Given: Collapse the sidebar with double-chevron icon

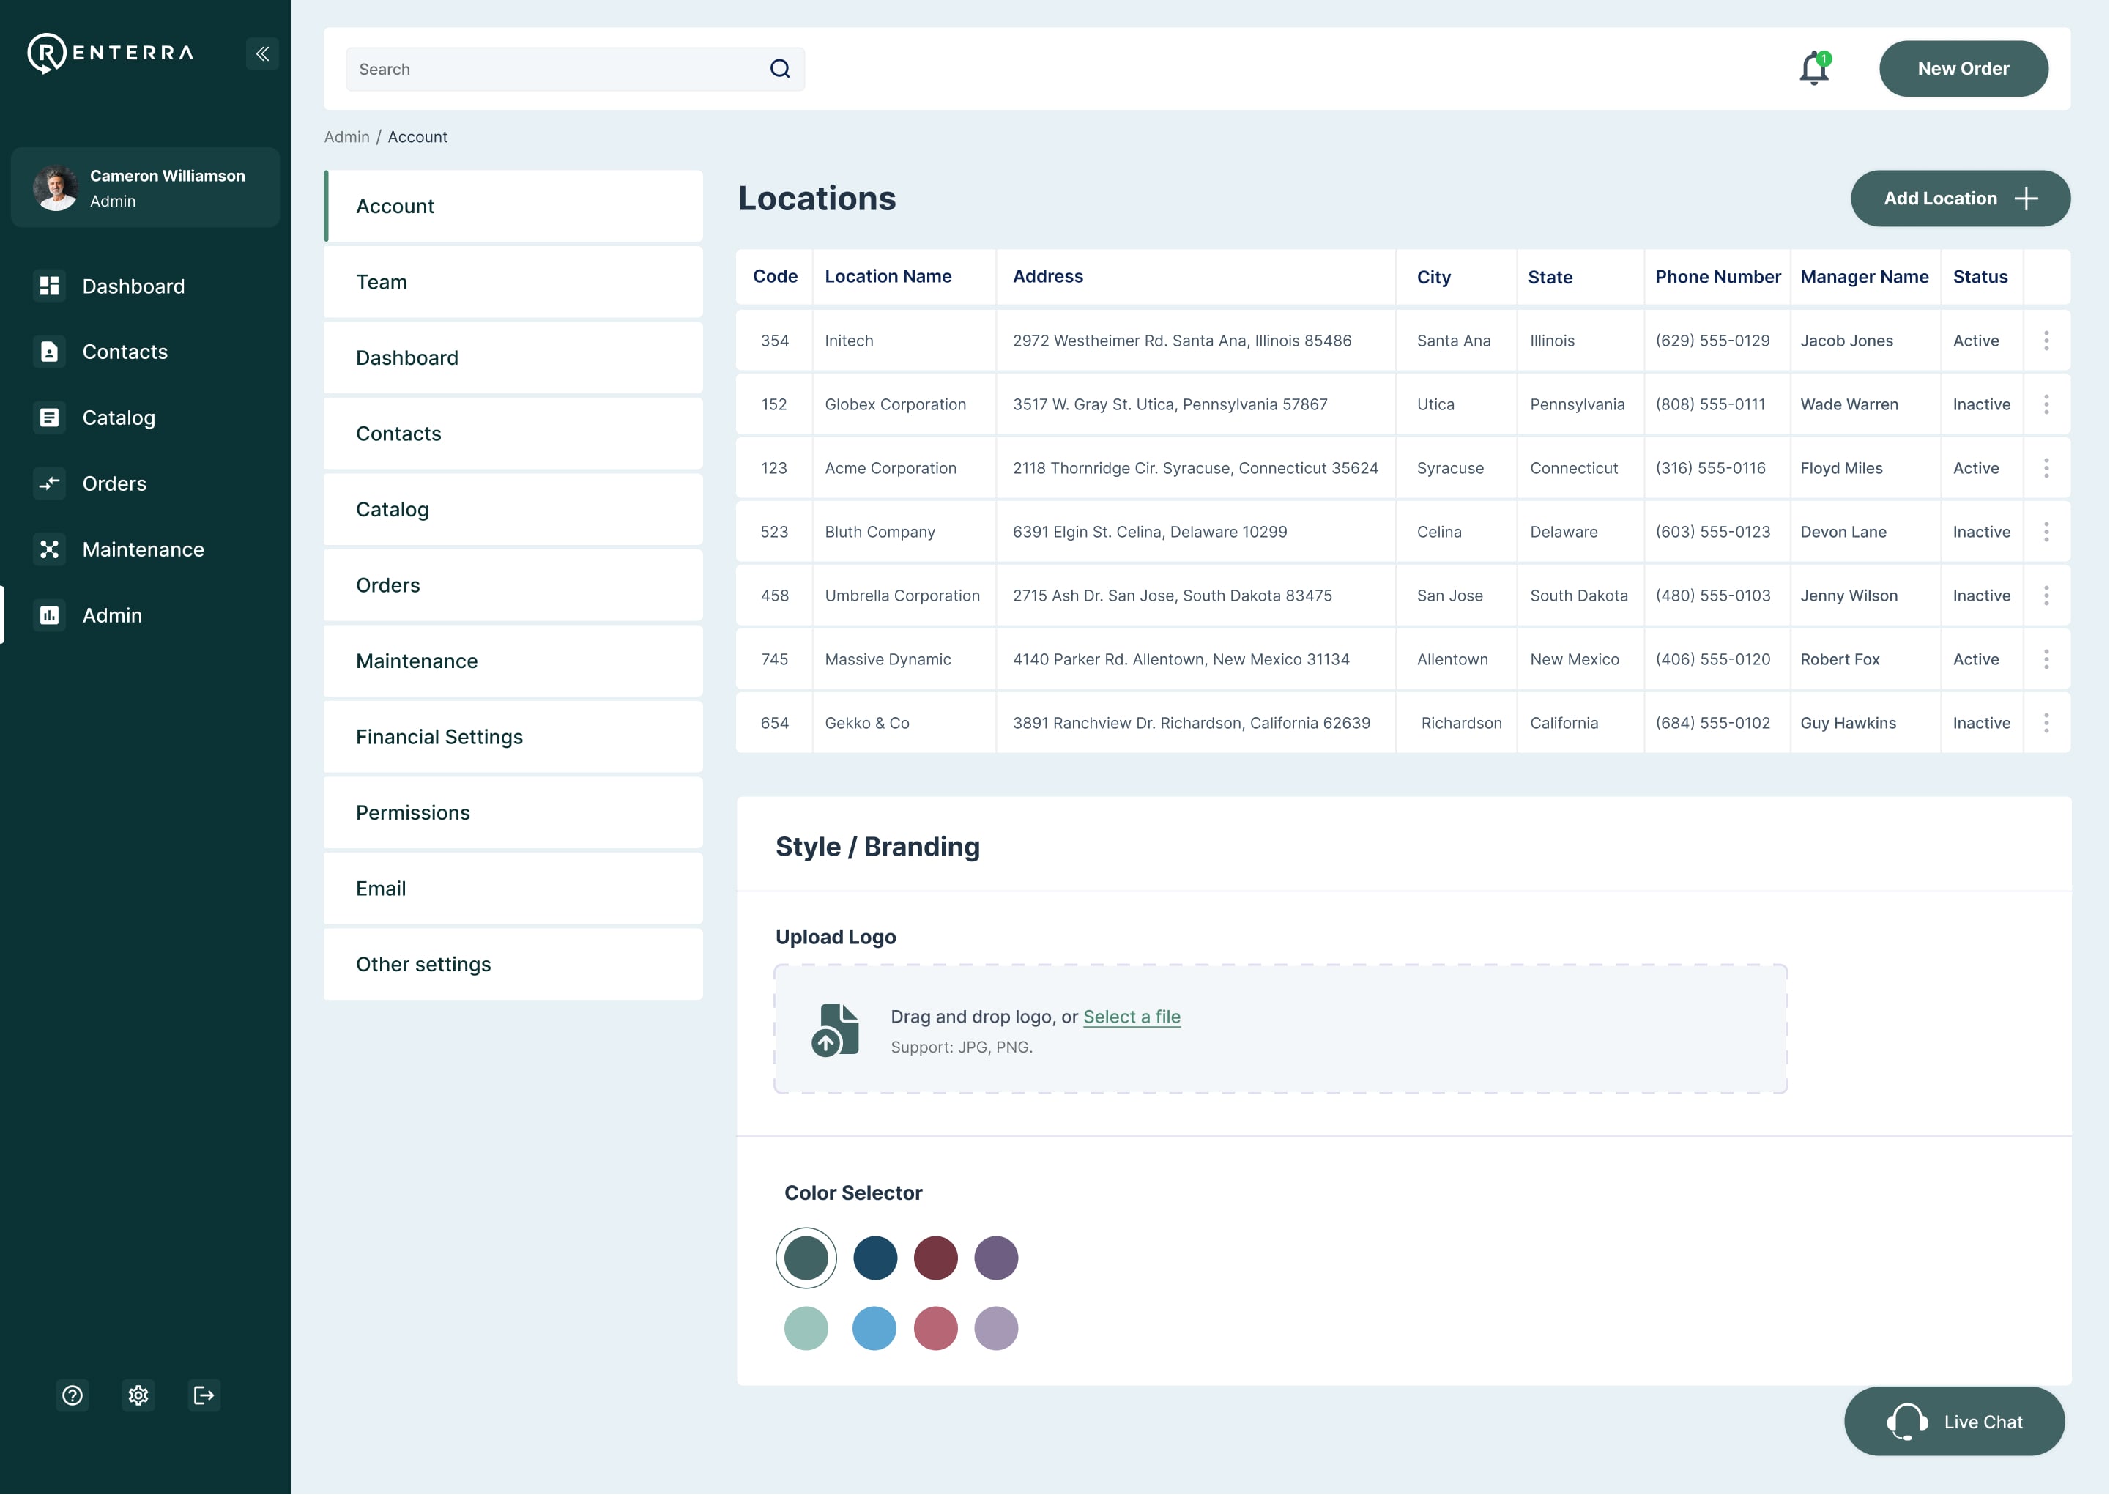Looking at the screenshot, I should point(262,53).
